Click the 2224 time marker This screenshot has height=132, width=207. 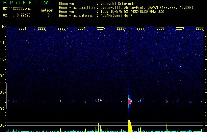(x=81, y=28)
